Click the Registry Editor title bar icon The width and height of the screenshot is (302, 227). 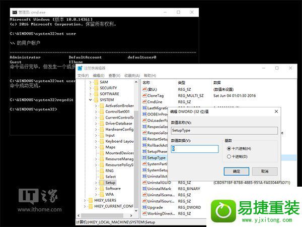[x=80, y=68]
